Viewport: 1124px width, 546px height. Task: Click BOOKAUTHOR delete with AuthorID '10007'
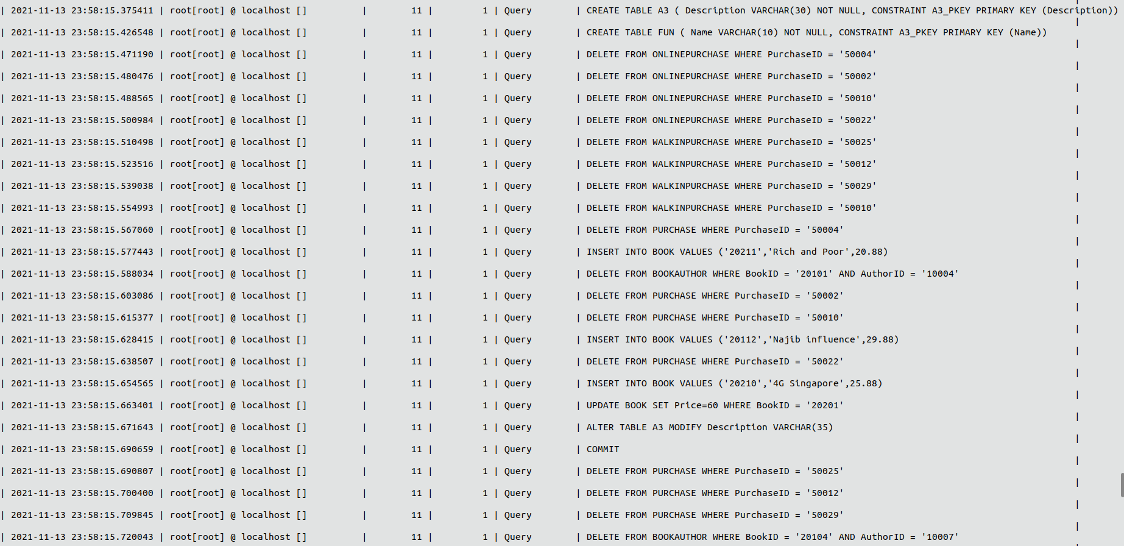[x=772, y=537]
